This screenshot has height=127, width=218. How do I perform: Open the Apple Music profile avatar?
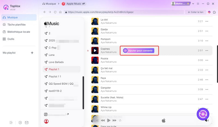pyautogui.click(x=46, y=121)
